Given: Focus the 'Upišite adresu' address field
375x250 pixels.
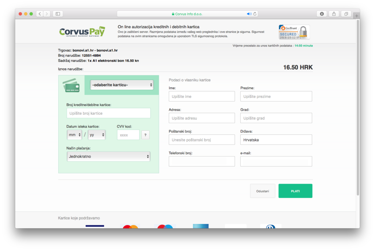Looking at the screenshot, I should pyautogui.click(x=202, y=118).
